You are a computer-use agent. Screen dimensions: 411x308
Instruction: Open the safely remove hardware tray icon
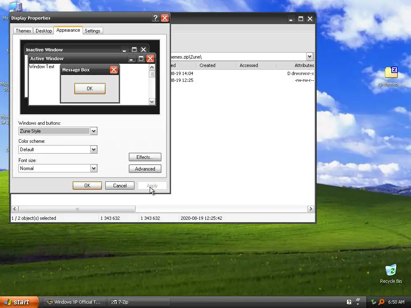[x=374, y=302]
